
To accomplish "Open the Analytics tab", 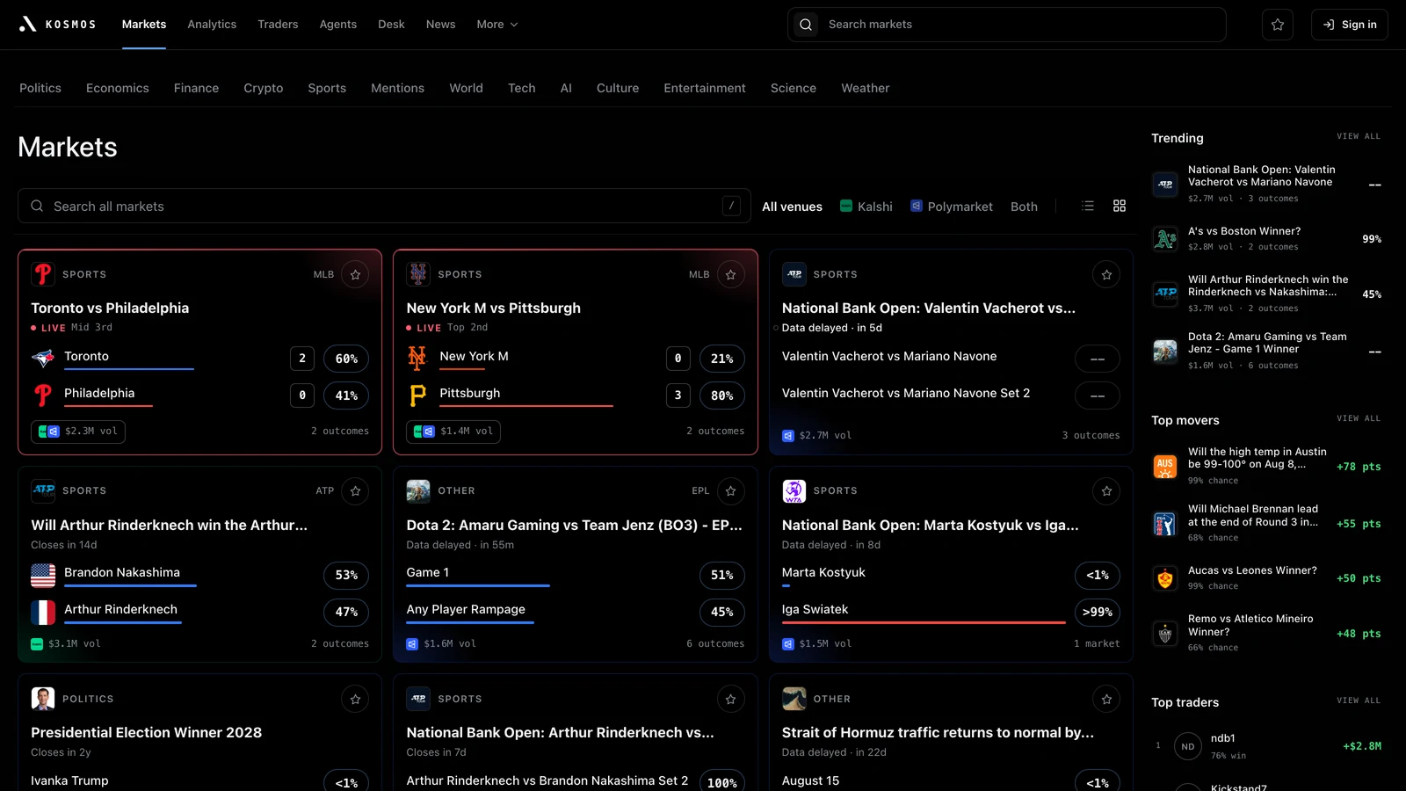I will tap(212, 25).
